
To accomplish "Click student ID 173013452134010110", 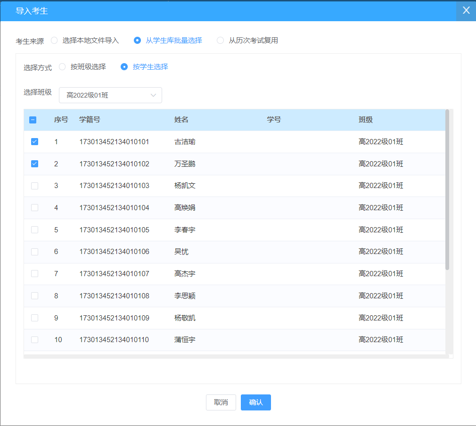I will point(114,340).
